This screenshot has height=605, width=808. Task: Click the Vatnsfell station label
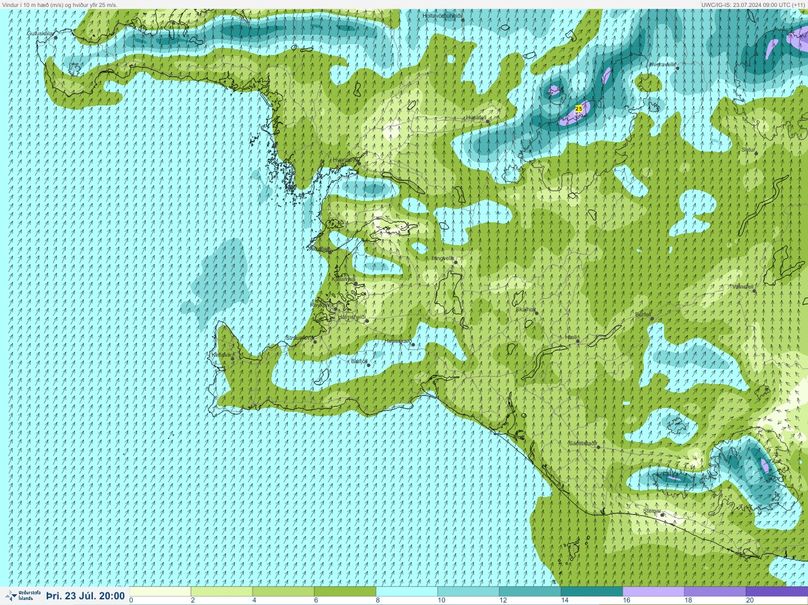742,287
